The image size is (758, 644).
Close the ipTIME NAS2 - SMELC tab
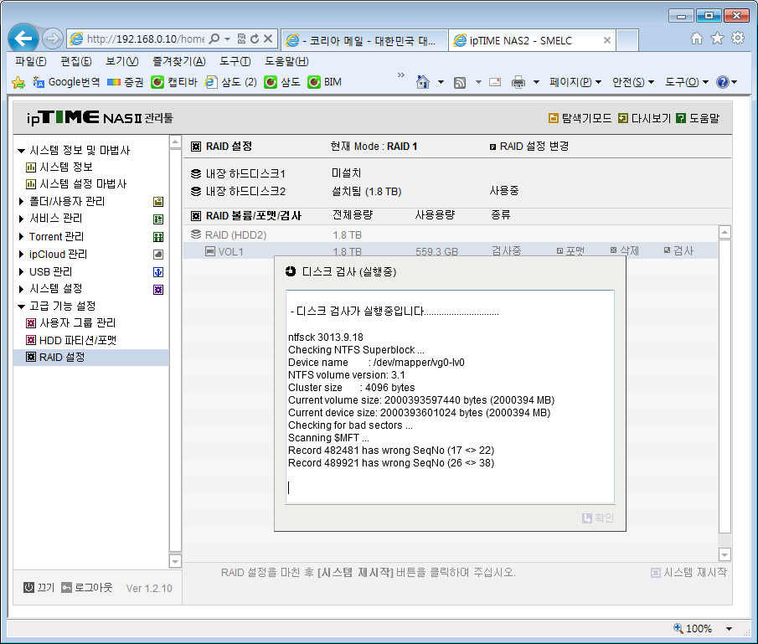tap(607, 40)
